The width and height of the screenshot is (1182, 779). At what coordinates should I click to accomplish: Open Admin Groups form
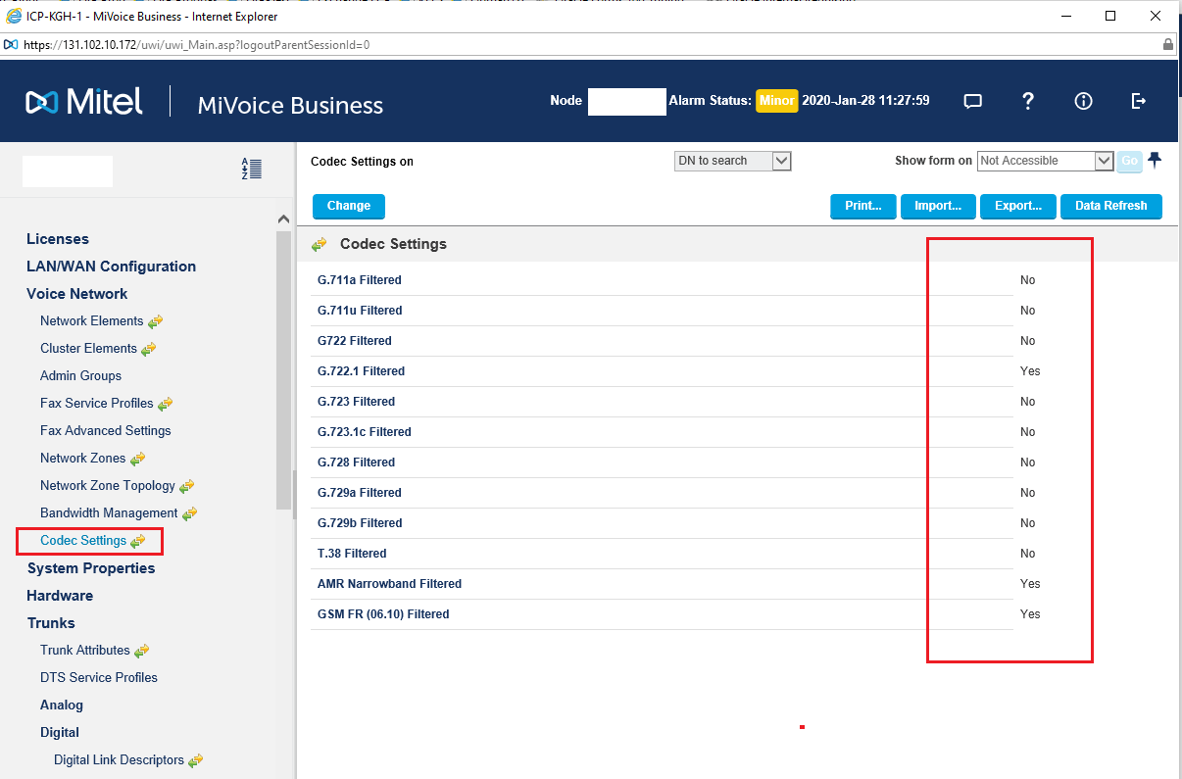tap(80, 376)
